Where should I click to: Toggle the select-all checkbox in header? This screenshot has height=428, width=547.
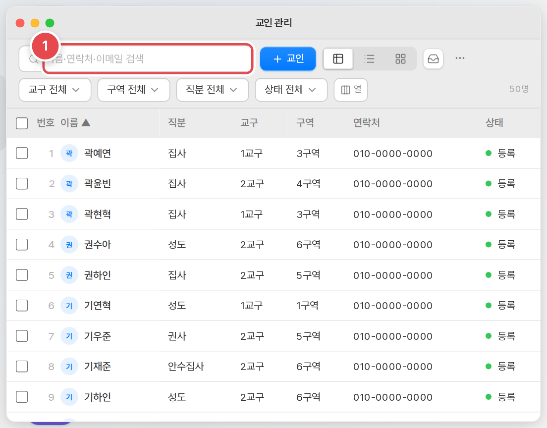pos(22,123)
